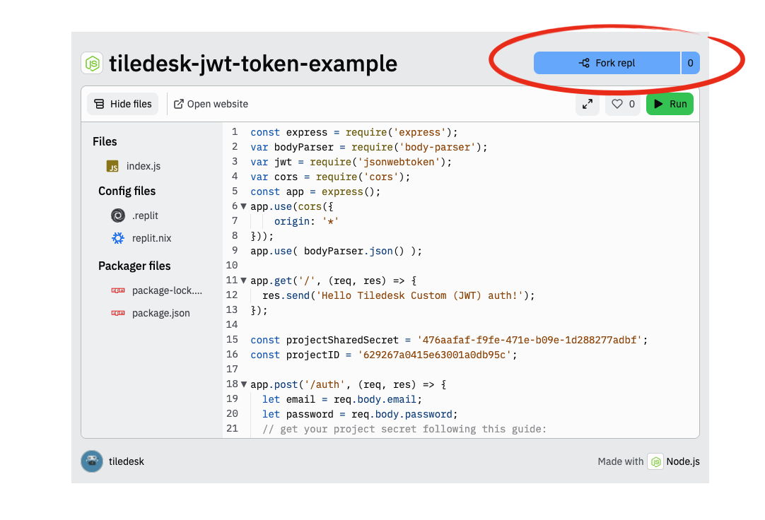
Task: Open website link in toolbar
Action: [211, 104]
